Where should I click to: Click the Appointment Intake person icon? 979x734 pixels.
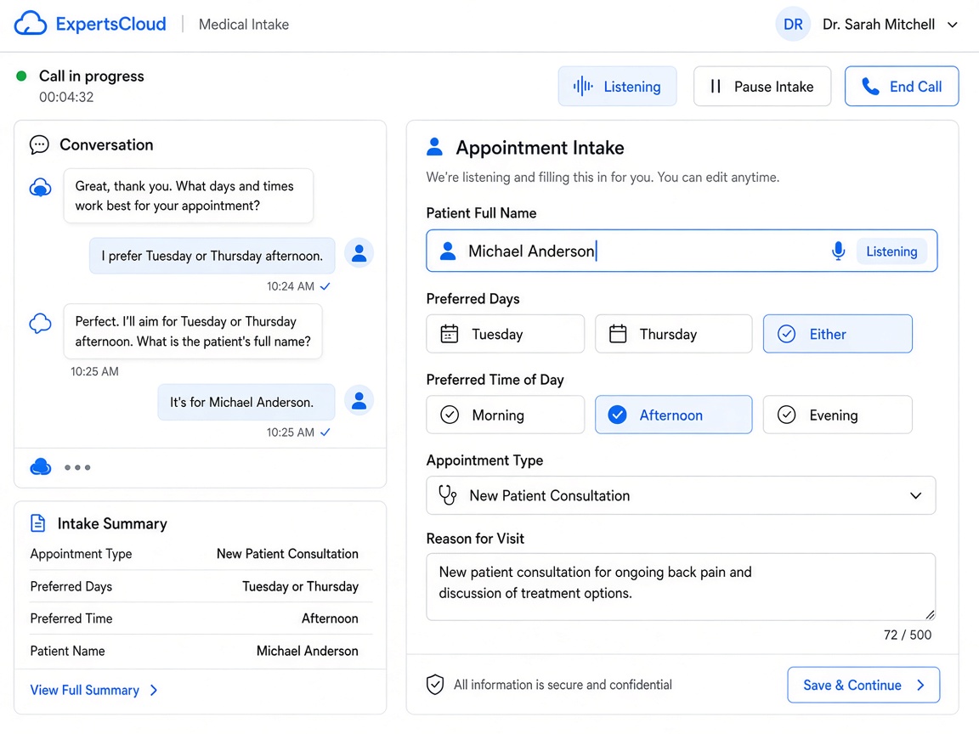(434, 147)
